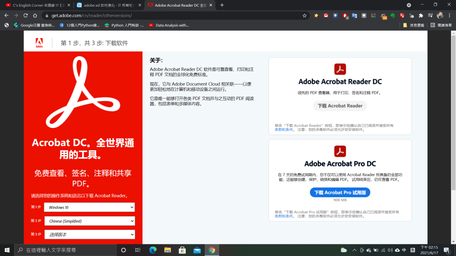
Task: Click the Adobe logo in page header
Action: 39,43
